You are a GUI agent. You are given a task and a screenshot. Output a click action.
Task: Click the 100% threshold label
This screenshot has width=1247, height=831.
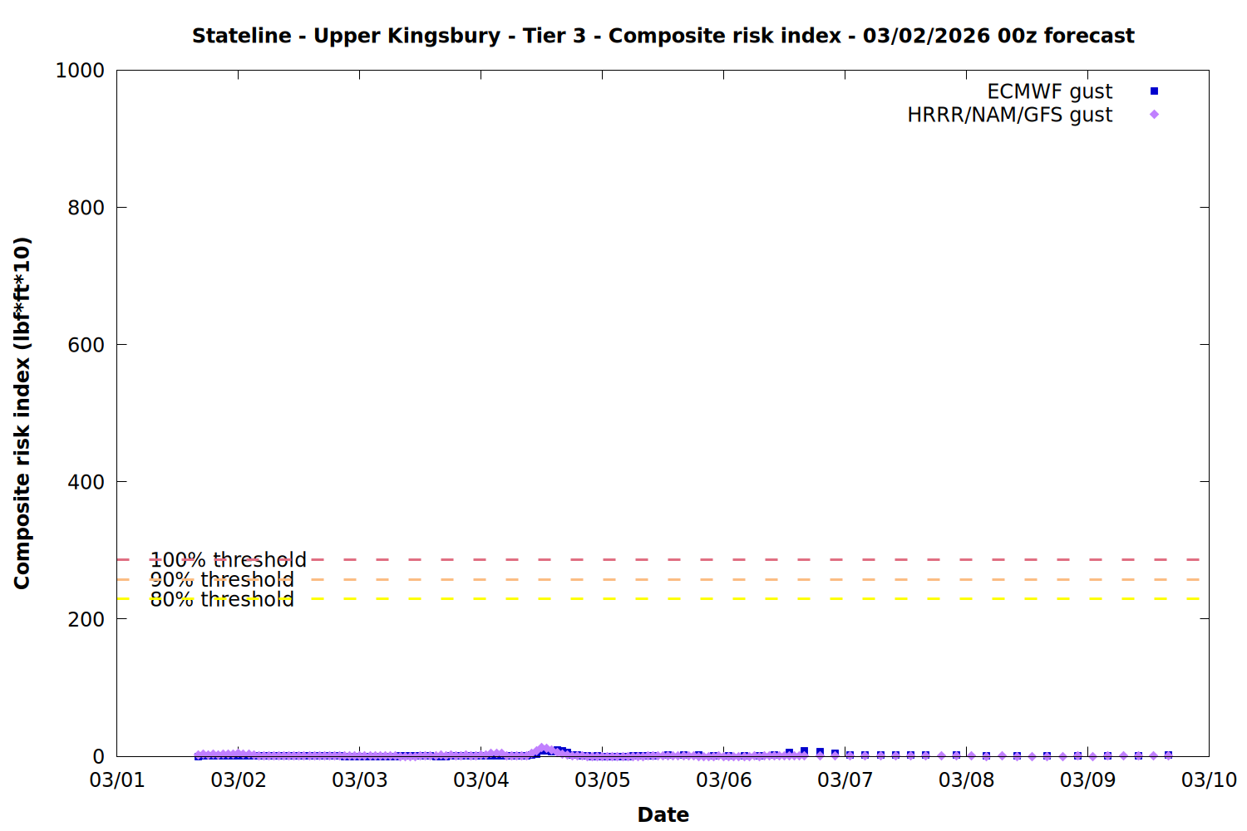click(x=228, y=560)
